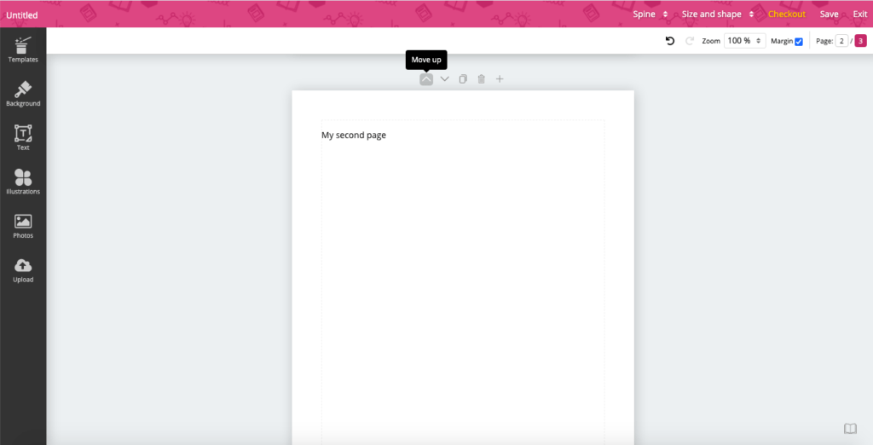
Task: Click the Redo arrow
Action: coord(689,41)
